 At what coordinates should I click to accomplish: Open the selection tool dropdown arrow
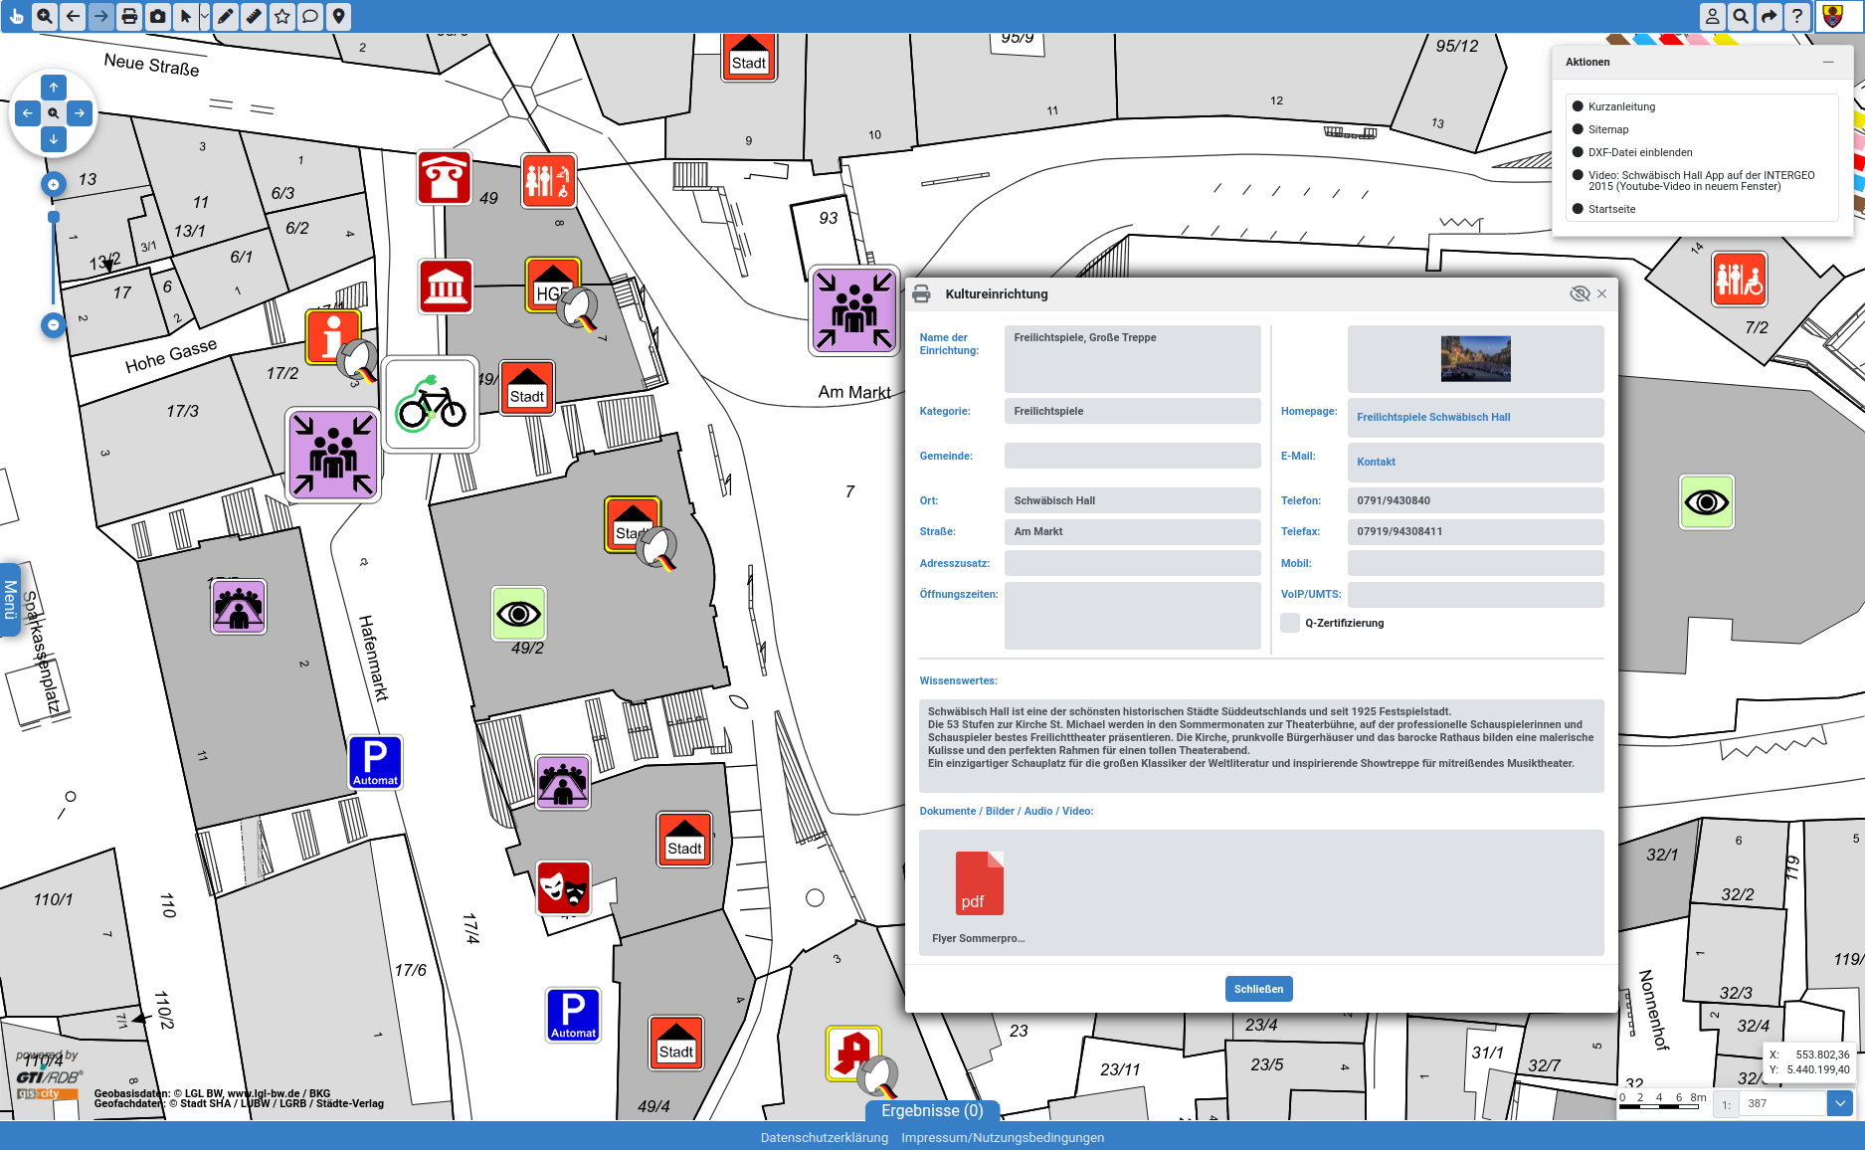[x=205, y=16]
